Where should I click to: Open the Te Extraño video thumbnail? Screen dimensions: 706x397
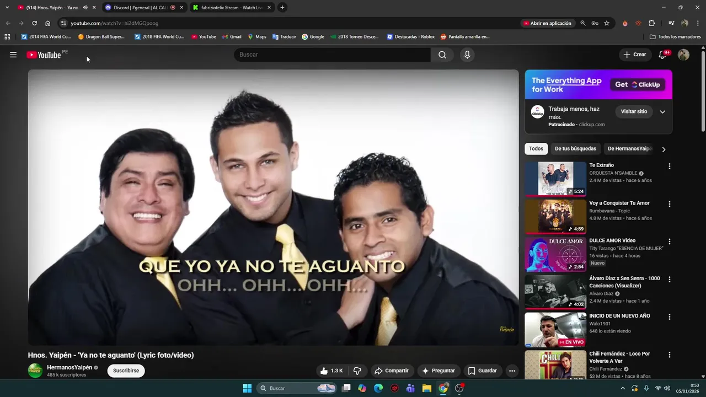[555, 179]
